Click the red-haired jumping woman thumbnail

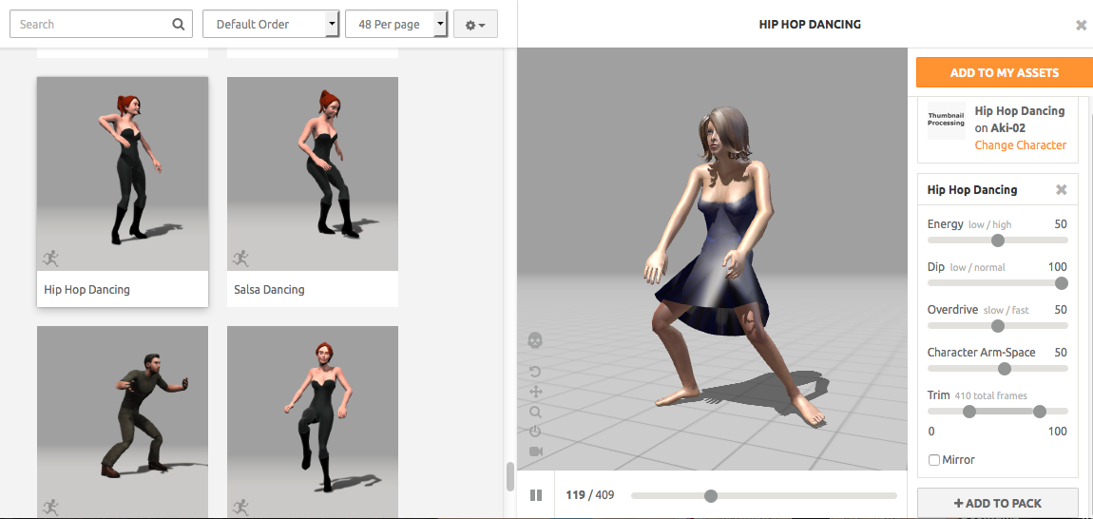tap(313, 421)
